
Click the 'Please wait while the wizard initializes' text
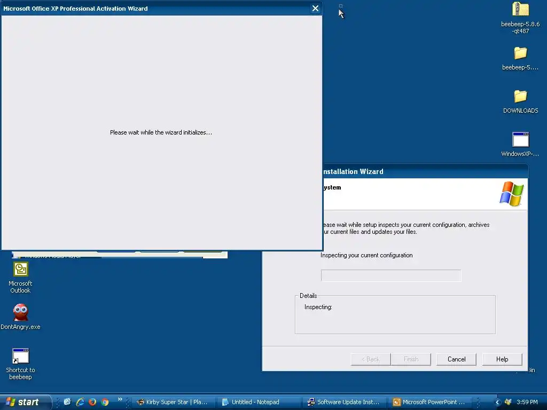point(161,132)
